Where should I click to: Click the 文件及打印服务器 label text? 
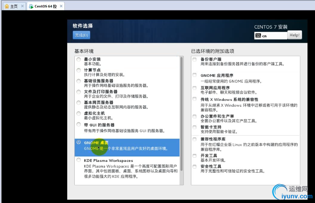pyautogui.click(x=101, y=92)
